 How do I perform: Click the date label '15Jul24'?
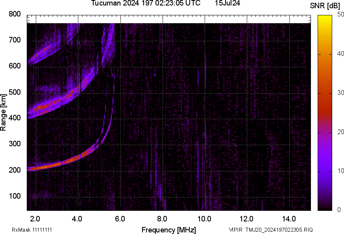pos(227,3)
